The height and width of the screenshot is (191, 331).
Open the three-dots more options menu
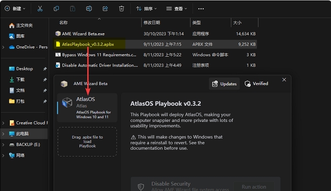coord(201,9)
